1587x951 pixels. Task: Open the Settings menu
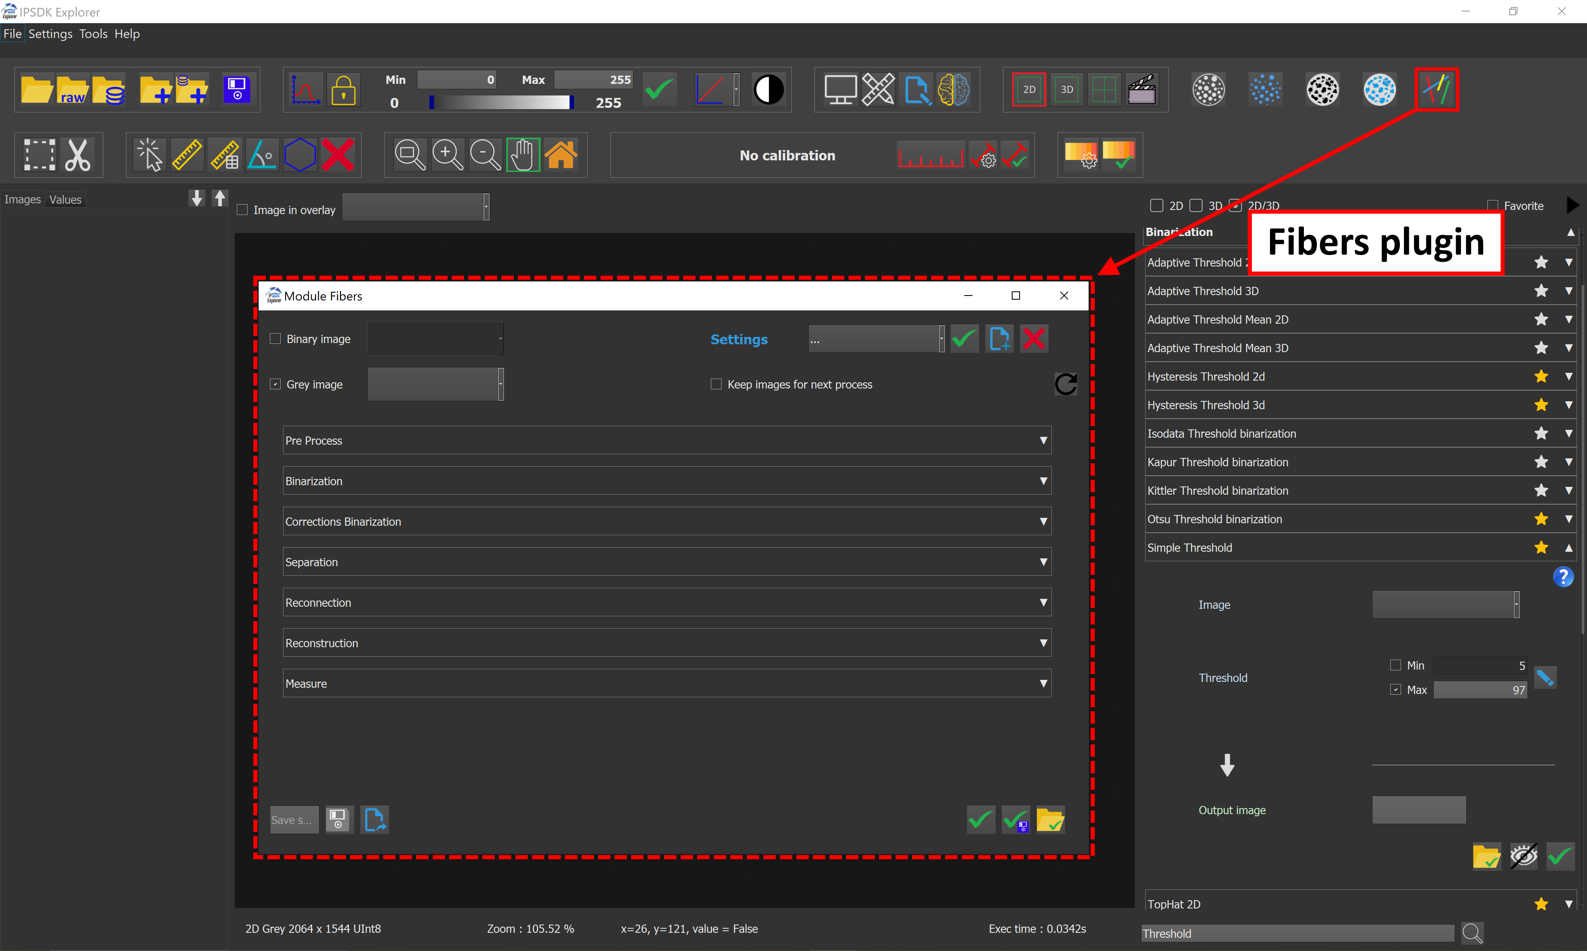point(50,34)
